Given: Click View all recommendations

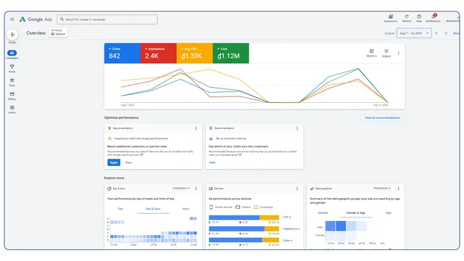Looking at the screenshot, I should pyautogui.click(x=382, y=117).
